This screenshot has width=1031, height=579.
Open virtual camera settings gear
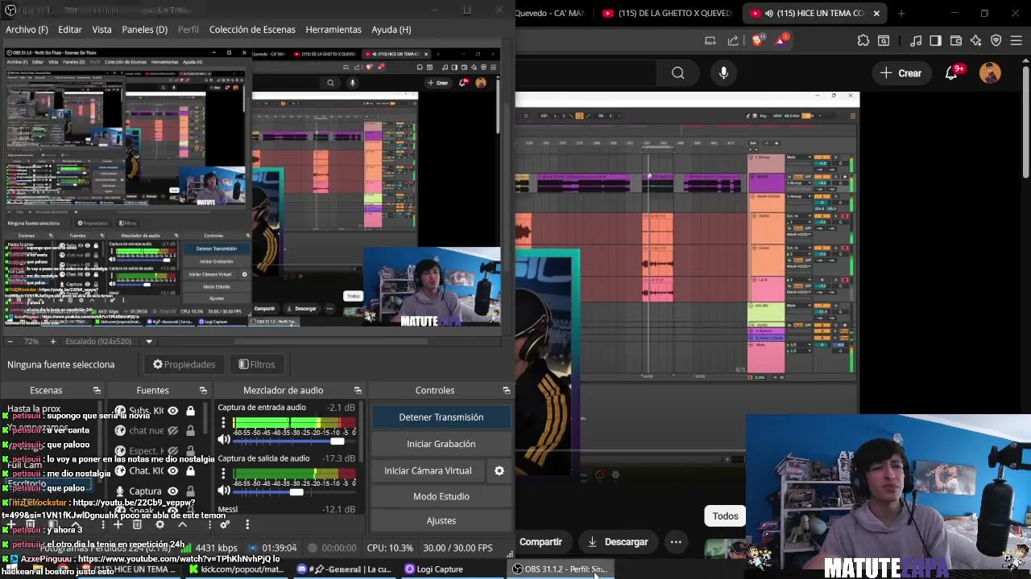(499, 470)
